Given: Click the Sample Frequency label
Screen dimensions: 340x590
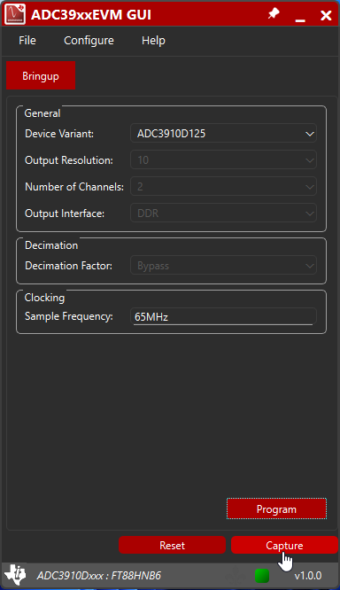Looking at the screenshot, I should coord(69,316).
